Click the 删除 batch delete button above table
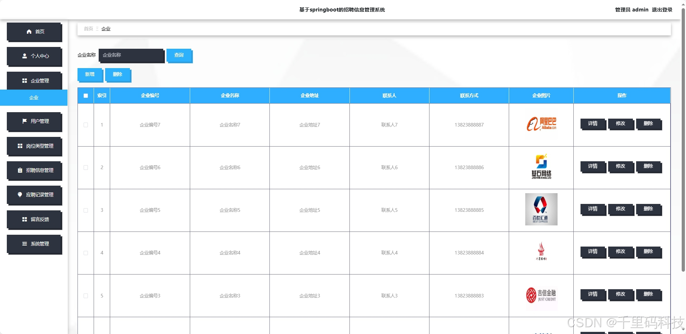 pos(118,75)
